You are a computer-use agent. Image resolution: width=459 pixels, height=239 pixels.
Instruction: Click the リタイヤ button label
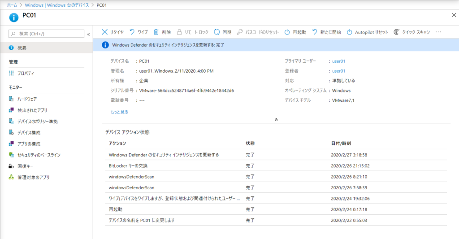pos(117,32)
